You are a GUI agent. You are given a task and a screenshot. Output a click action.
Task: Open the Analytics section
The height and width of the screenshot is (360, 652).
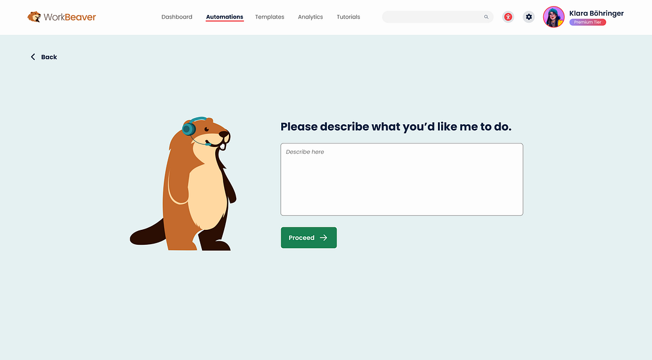(310, 17)
